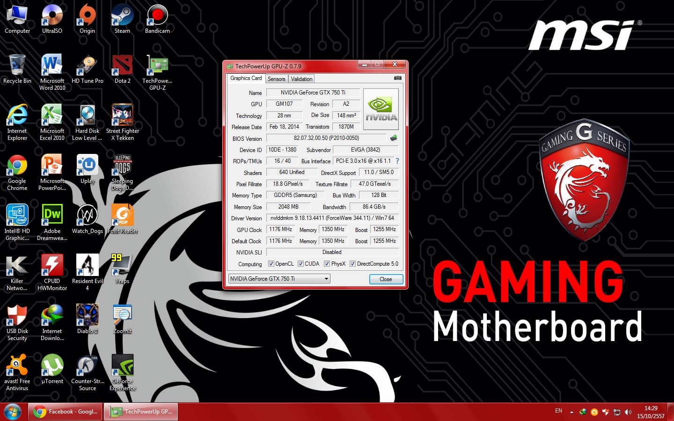Viewport: 674px width, 421px height.
Task: Launch Microsoft PowerPoint desktop shortcut
Action: (52, 172)
